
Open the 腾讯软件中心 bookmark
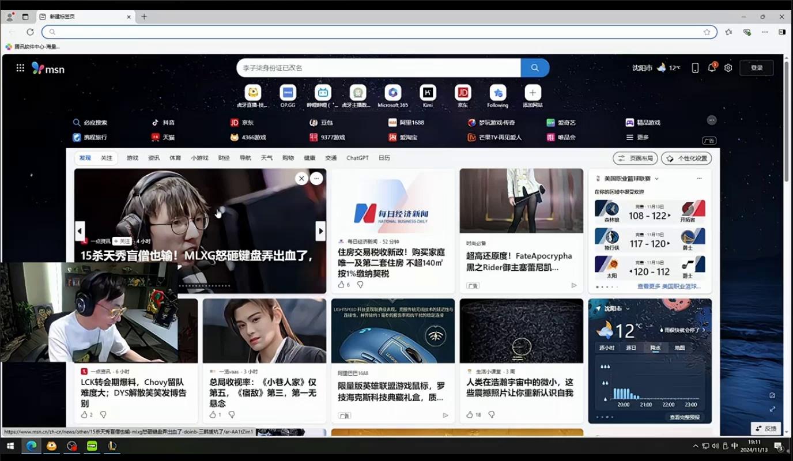32,47
